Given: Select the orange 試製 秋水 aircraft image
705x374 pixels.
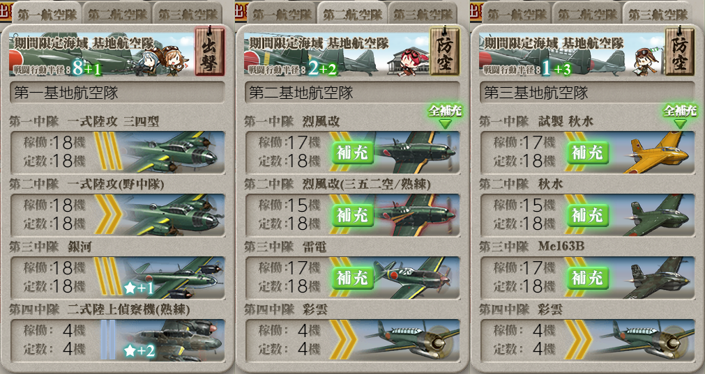Looking at the screenshot, I should click(656, 153).
